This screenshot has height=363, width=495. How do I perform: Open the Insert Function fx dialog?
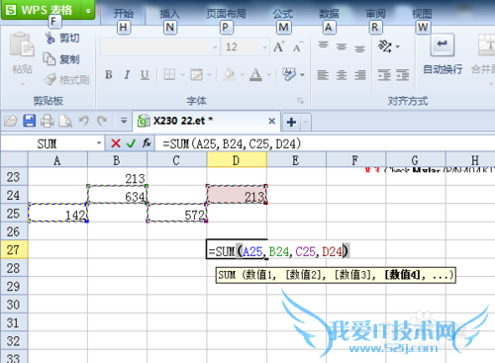(147, 143)
